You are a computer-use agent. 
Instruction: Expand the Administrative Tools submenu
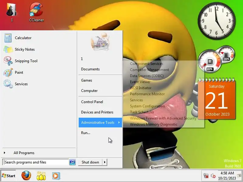tap(100, 123)
